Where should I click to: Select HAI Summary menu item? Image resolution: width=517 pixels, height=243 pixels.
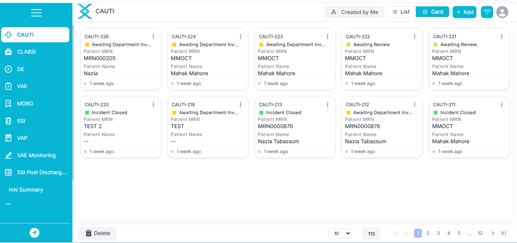point(26,190)
